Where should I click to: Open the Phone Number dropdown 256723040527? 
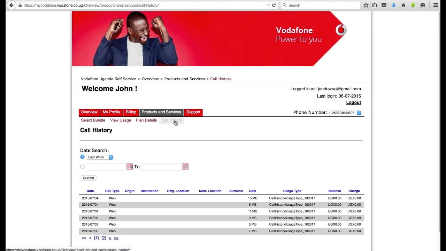click(x=345, y=113)
